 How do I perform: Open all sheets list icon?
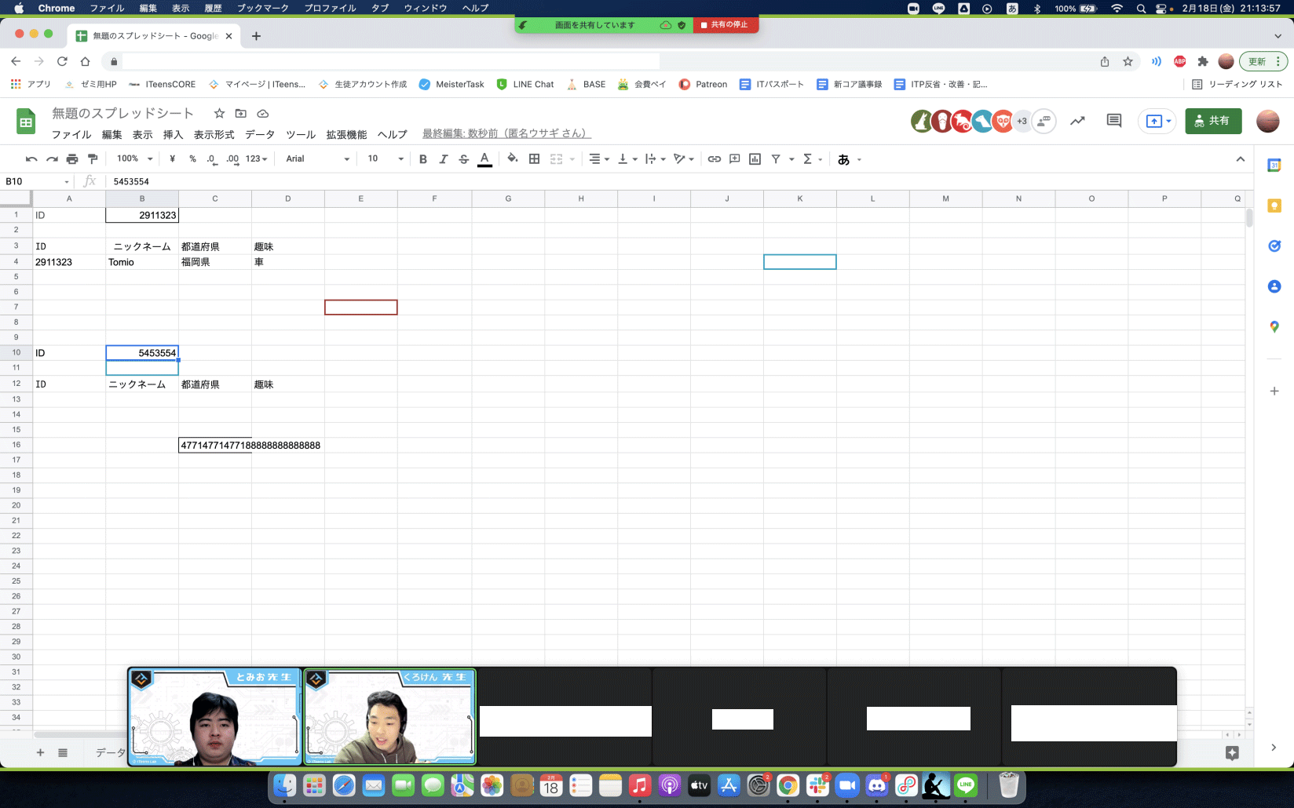63,752
